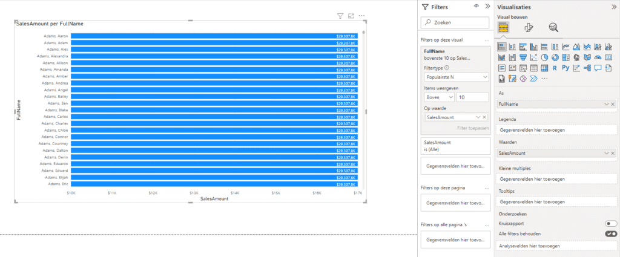This screenshot has width=620, height=257.
Task: Expand FullName field chevron in As
Action: point(607,104)
